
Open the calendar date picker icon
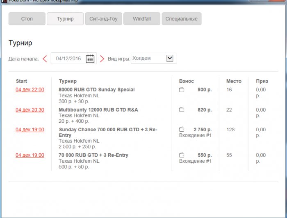point(90,58)
